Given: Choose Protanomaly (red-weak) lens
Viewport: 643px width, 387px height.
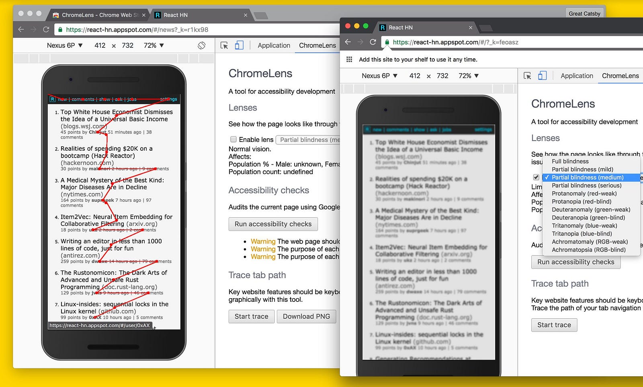Looking at the screenshot, I should pyautogui.click(x=591, y=193).
